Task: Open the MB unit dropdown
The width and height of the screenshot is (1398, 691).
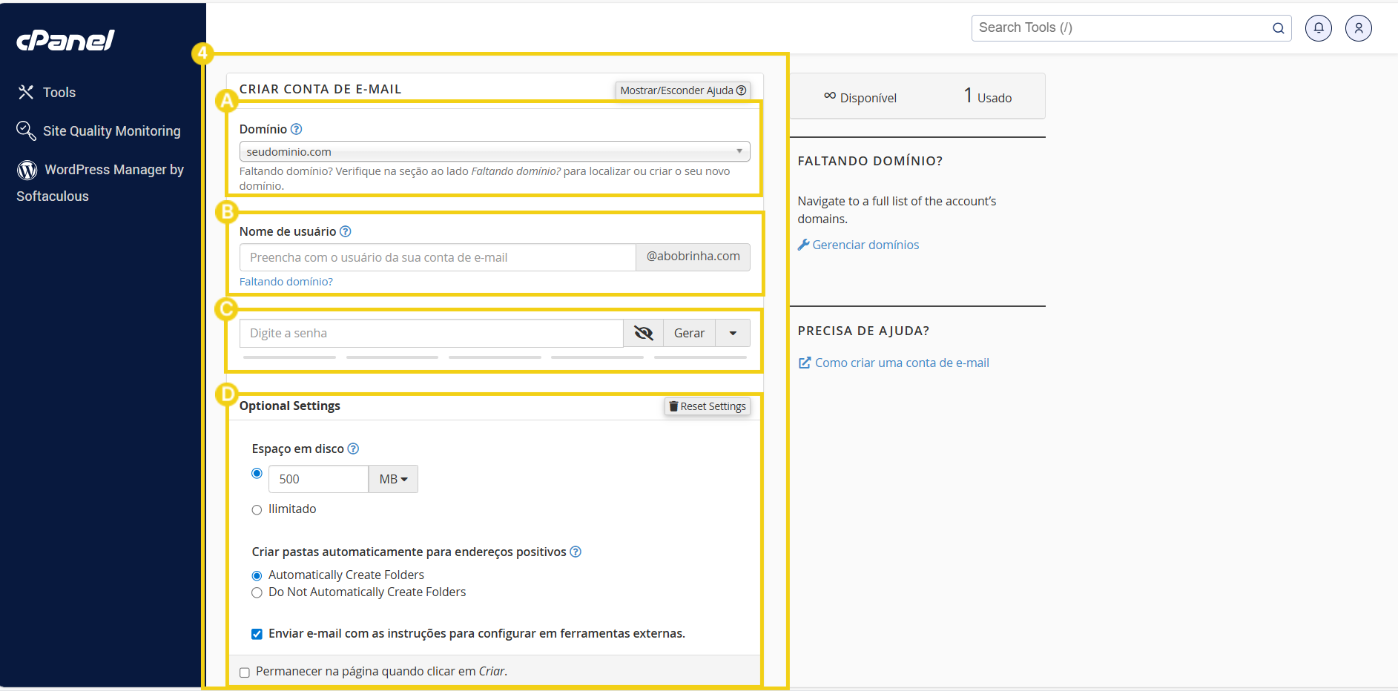Action: click(393, 479)
